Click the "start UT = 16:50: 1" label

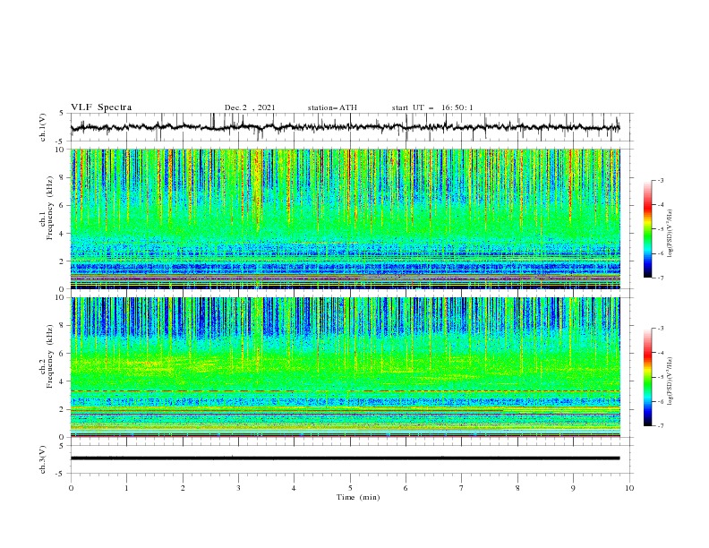pos(432,107)
